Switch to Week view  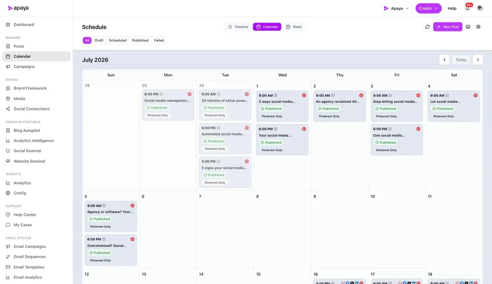(294, 27)
